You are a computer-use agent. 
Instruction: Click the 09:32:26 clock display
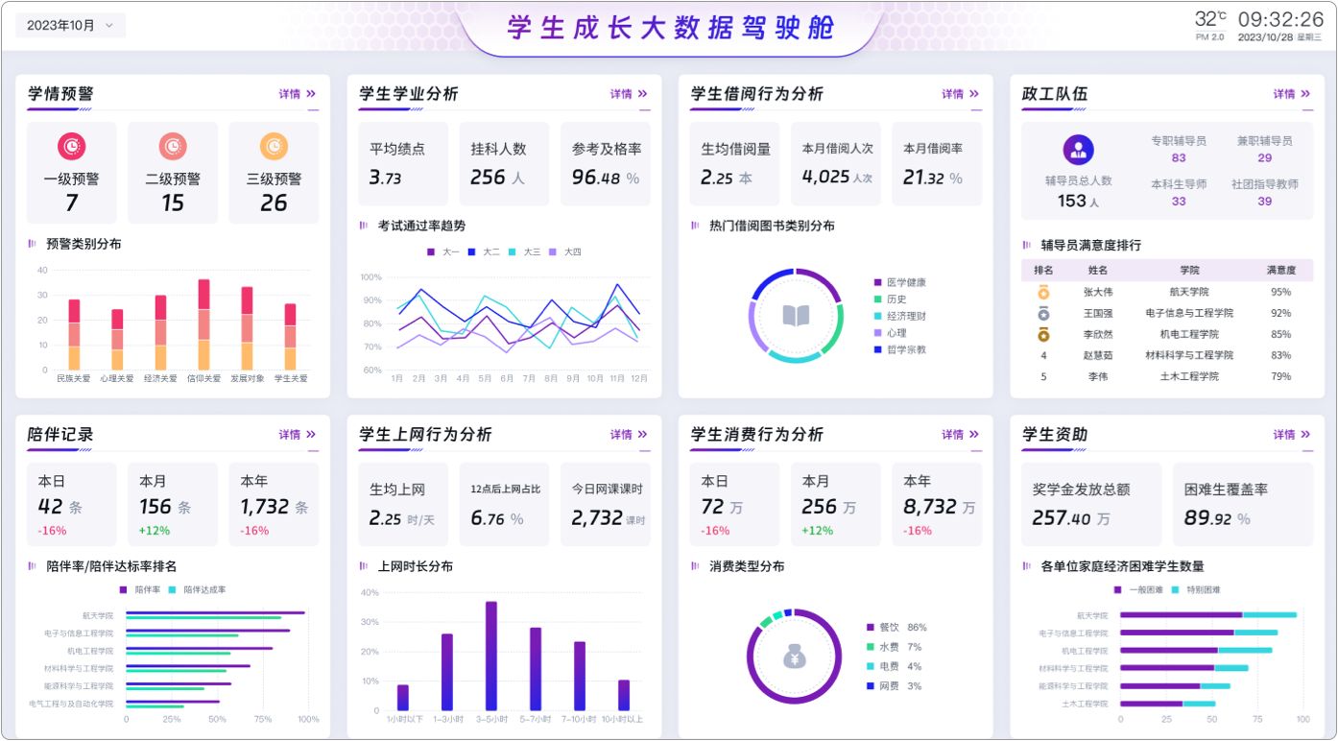[x=1280, y=19]
